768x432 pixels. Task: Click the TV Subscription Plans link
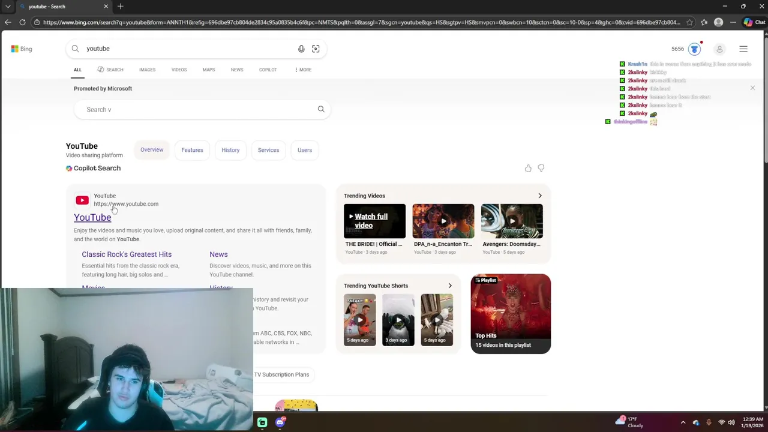281,374
